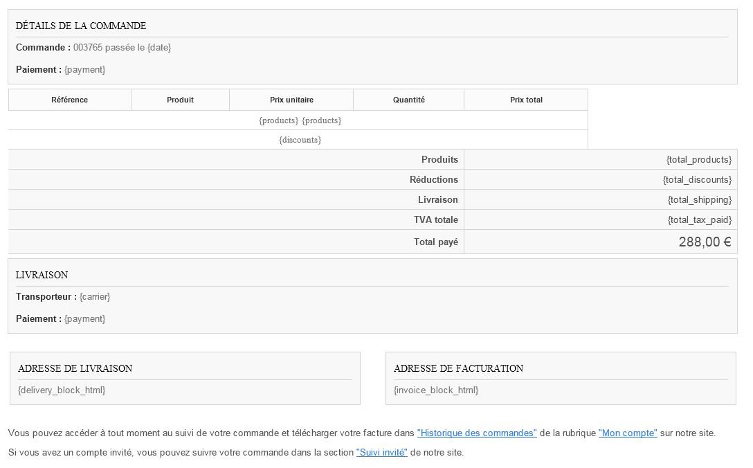Open the "Mon compte" link
Screen dimensions: 753x468
point(628,433)
